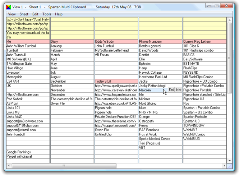Click 'Private Declare Function OSf' clip

[116, 117]
